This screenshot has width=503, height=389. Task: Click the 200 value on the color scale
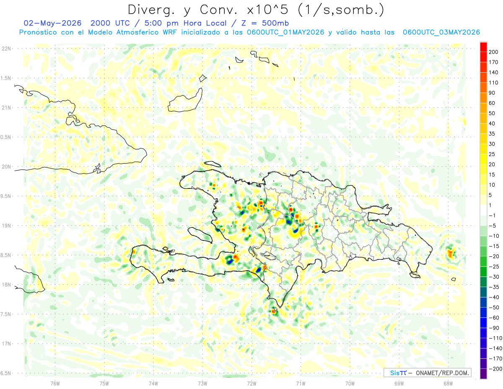pyautogui.click(x=493, y=52)
